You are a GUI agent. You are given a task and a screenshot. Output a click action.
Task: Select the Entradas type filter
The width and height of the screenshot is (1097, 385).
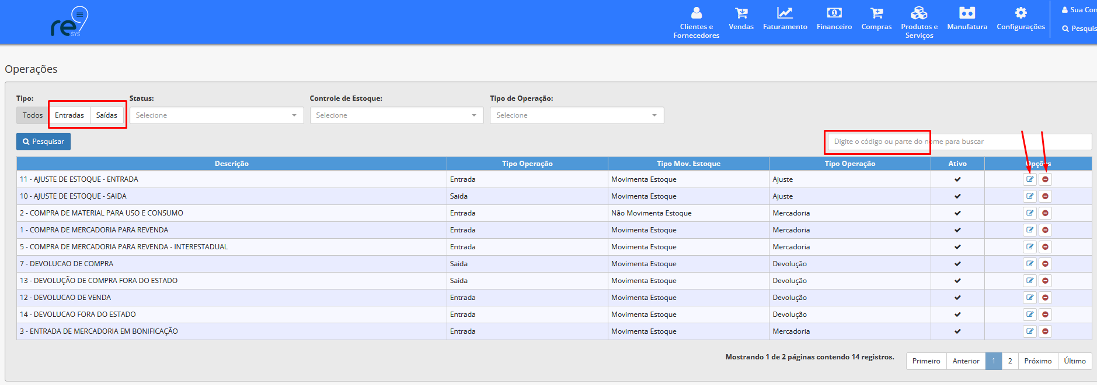(69, 115)
